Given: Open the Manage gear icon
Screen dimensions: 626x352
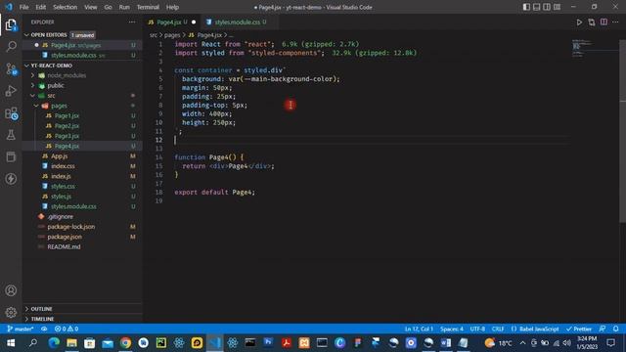Looking at the screenshot, I should coord(11,312).
